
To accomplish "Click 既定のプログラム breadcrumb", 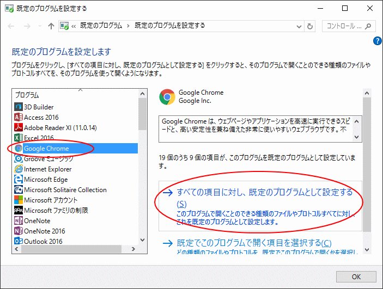I will click(101, 26).
